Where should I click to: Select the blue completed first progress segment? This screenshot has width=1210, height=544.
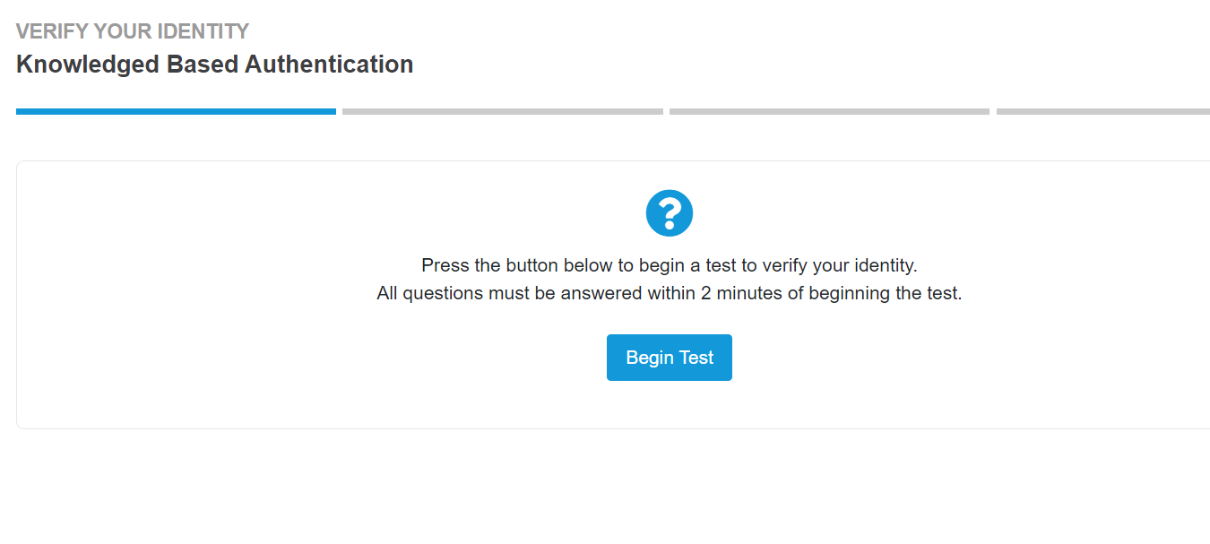pos(176,111)
